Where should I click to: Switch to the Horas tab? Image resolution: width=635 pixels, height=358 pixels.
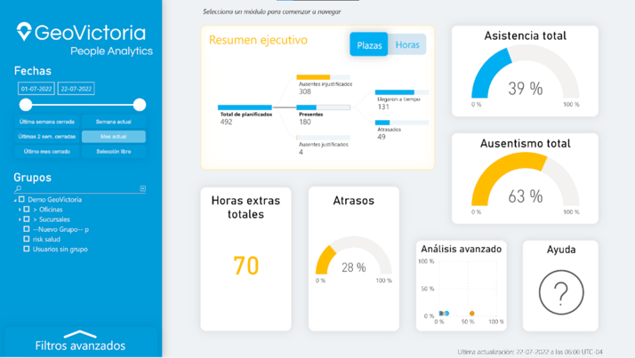pyautogui.click(x=407, y=44)
